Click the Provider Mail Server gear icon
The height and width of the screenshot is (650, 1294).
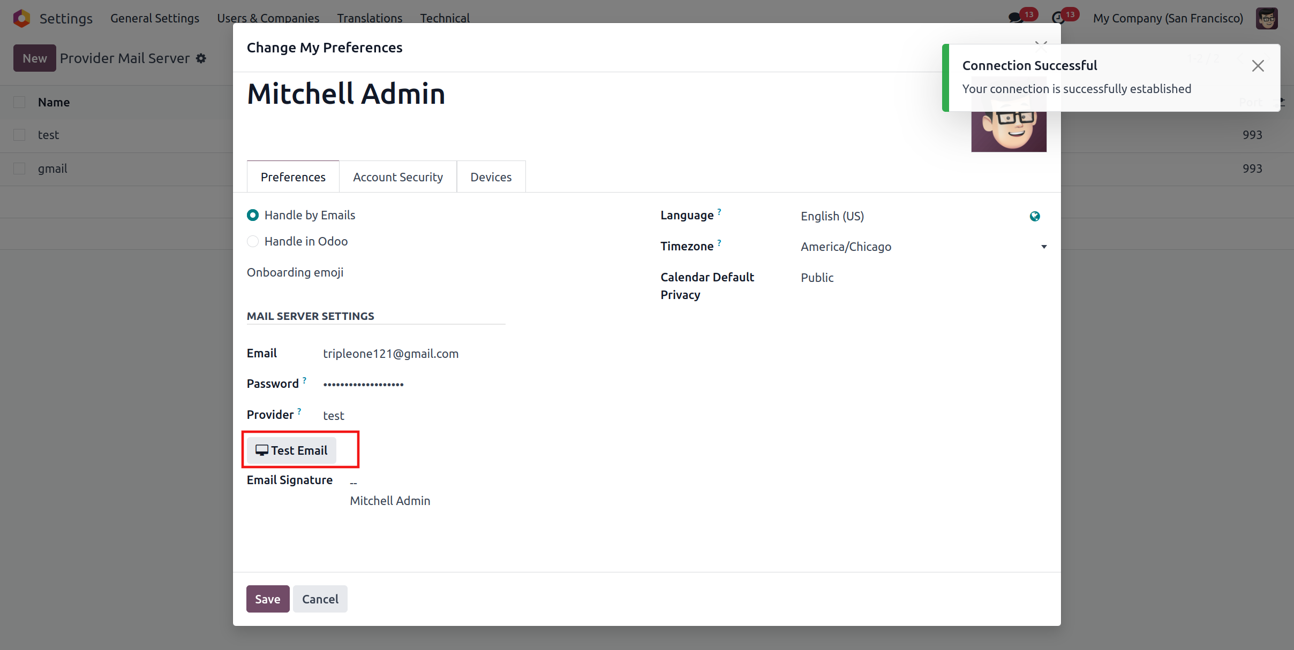[x=201, y=58]
